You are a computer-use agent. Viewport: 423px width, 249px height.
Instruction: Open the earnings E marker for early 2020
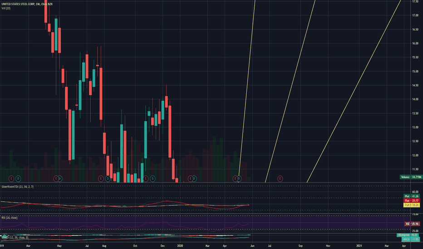click(x=190, y=178)
